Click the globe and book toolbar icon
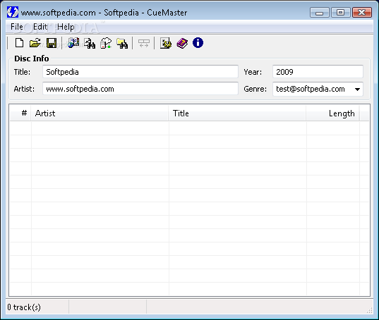The width and height of the screenshot is (379, 320). tap(73, 43)
